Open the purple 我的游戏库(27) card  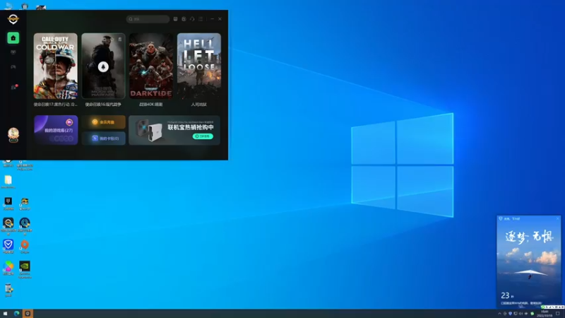point(56,130)
